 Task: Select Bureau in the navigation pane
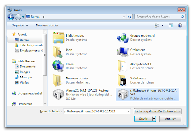coord(25,40)
